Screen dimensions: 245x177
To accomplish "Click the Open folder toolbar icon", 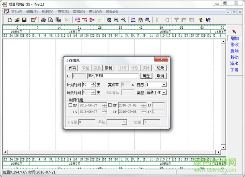I will [17, 20].
